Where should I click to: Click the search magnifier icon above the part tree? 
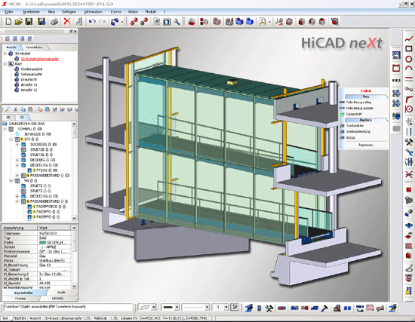[8, 109]
